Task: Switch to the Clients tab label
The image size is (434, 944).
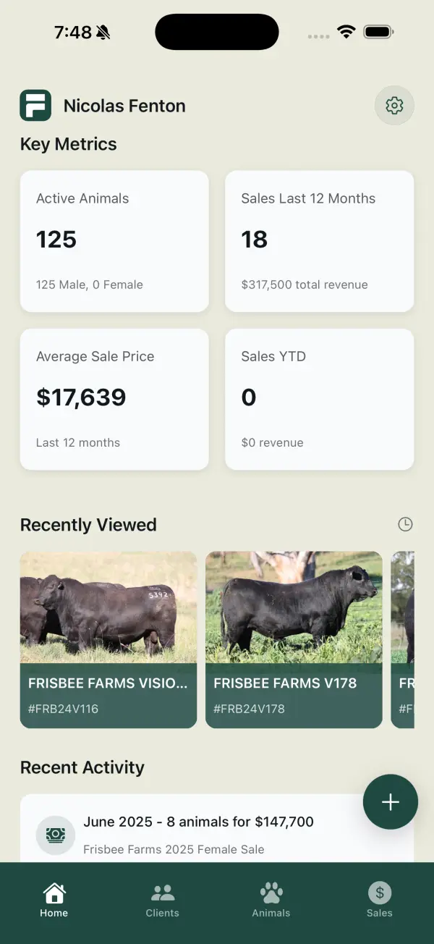Action: coord(162,913)
